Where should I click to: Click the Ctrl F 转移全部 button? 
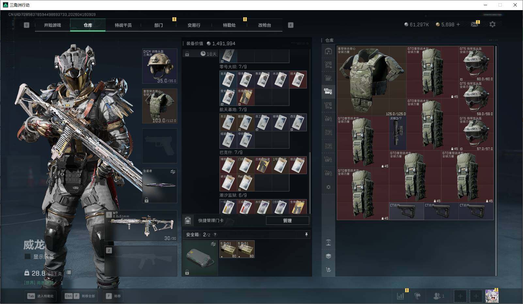(x=80, y=296)
